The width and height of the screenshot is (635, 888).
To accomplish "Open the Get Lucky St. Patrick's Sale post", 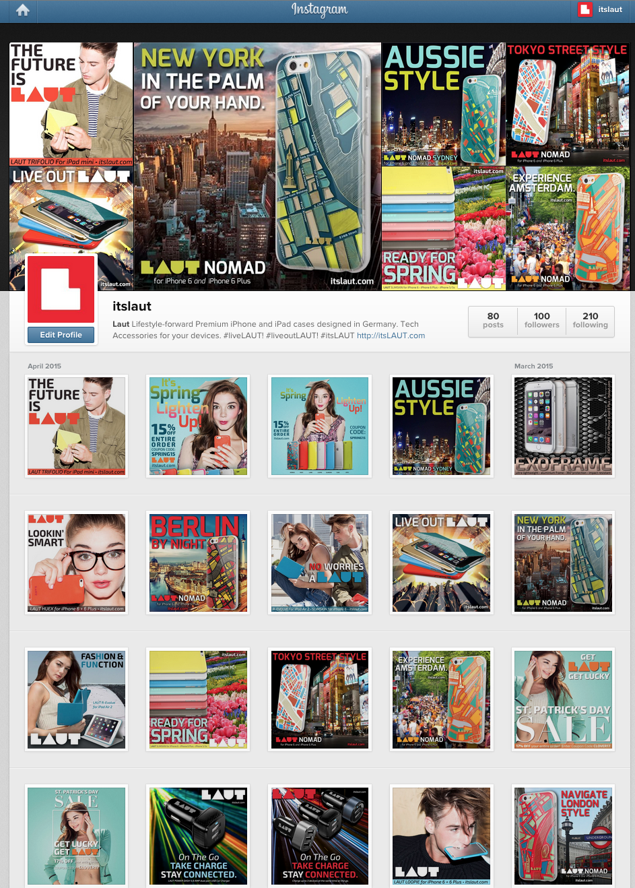I will (x=563, y=699).
